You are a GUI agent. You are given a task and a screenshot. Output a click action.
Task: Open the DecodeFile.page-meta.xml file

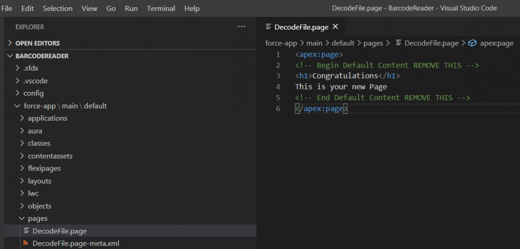[76, 243]
